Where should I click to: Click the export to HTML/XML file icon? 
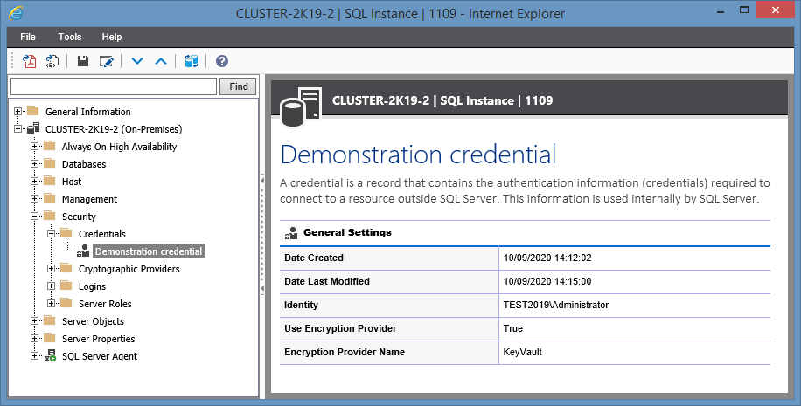(52, 61)
